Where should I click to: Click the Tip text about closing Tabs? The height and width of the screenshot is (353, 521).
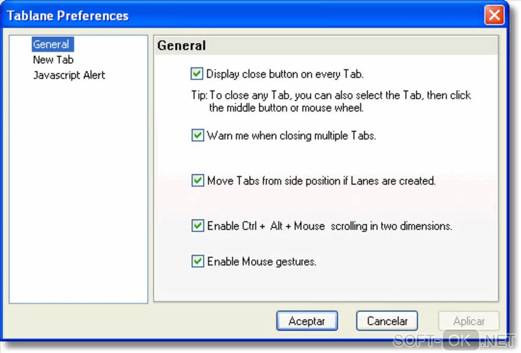pyautogui.click(x=331, y=102)
